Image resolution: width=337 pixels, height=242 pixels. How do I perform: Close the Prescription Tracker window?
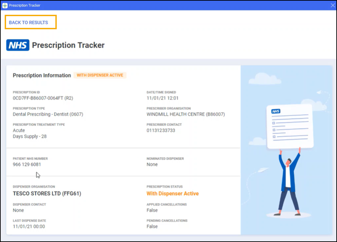(x=332, y=5)
